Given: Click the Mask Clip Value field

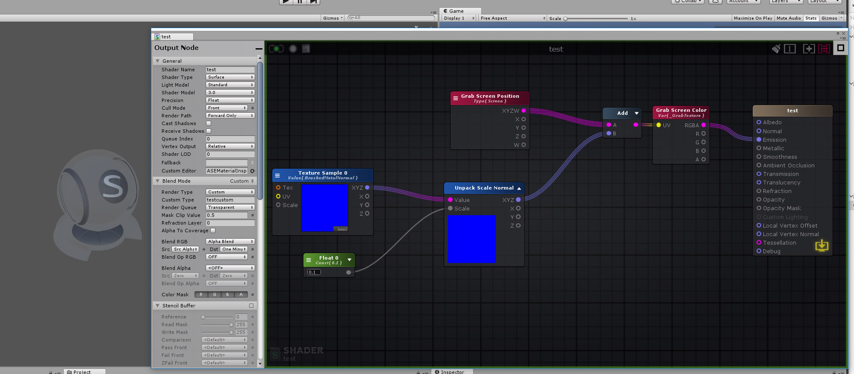Looking at the screenshot, I should point(227,215).
